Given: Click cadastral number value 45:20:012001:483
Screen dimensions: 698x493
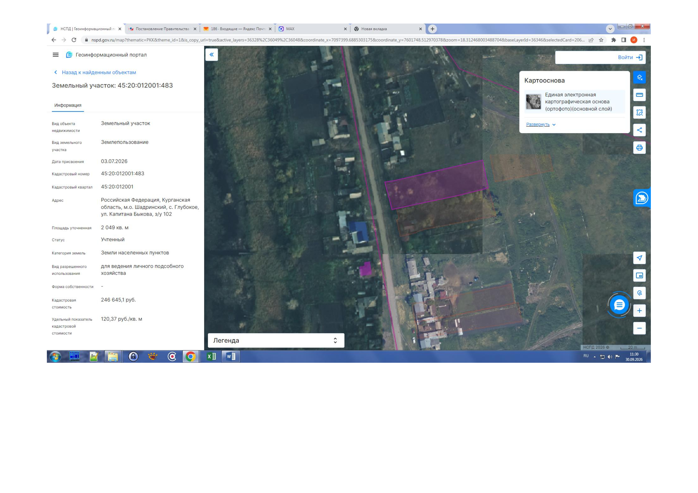Looking at the screenshot, I should pos(123,174).
